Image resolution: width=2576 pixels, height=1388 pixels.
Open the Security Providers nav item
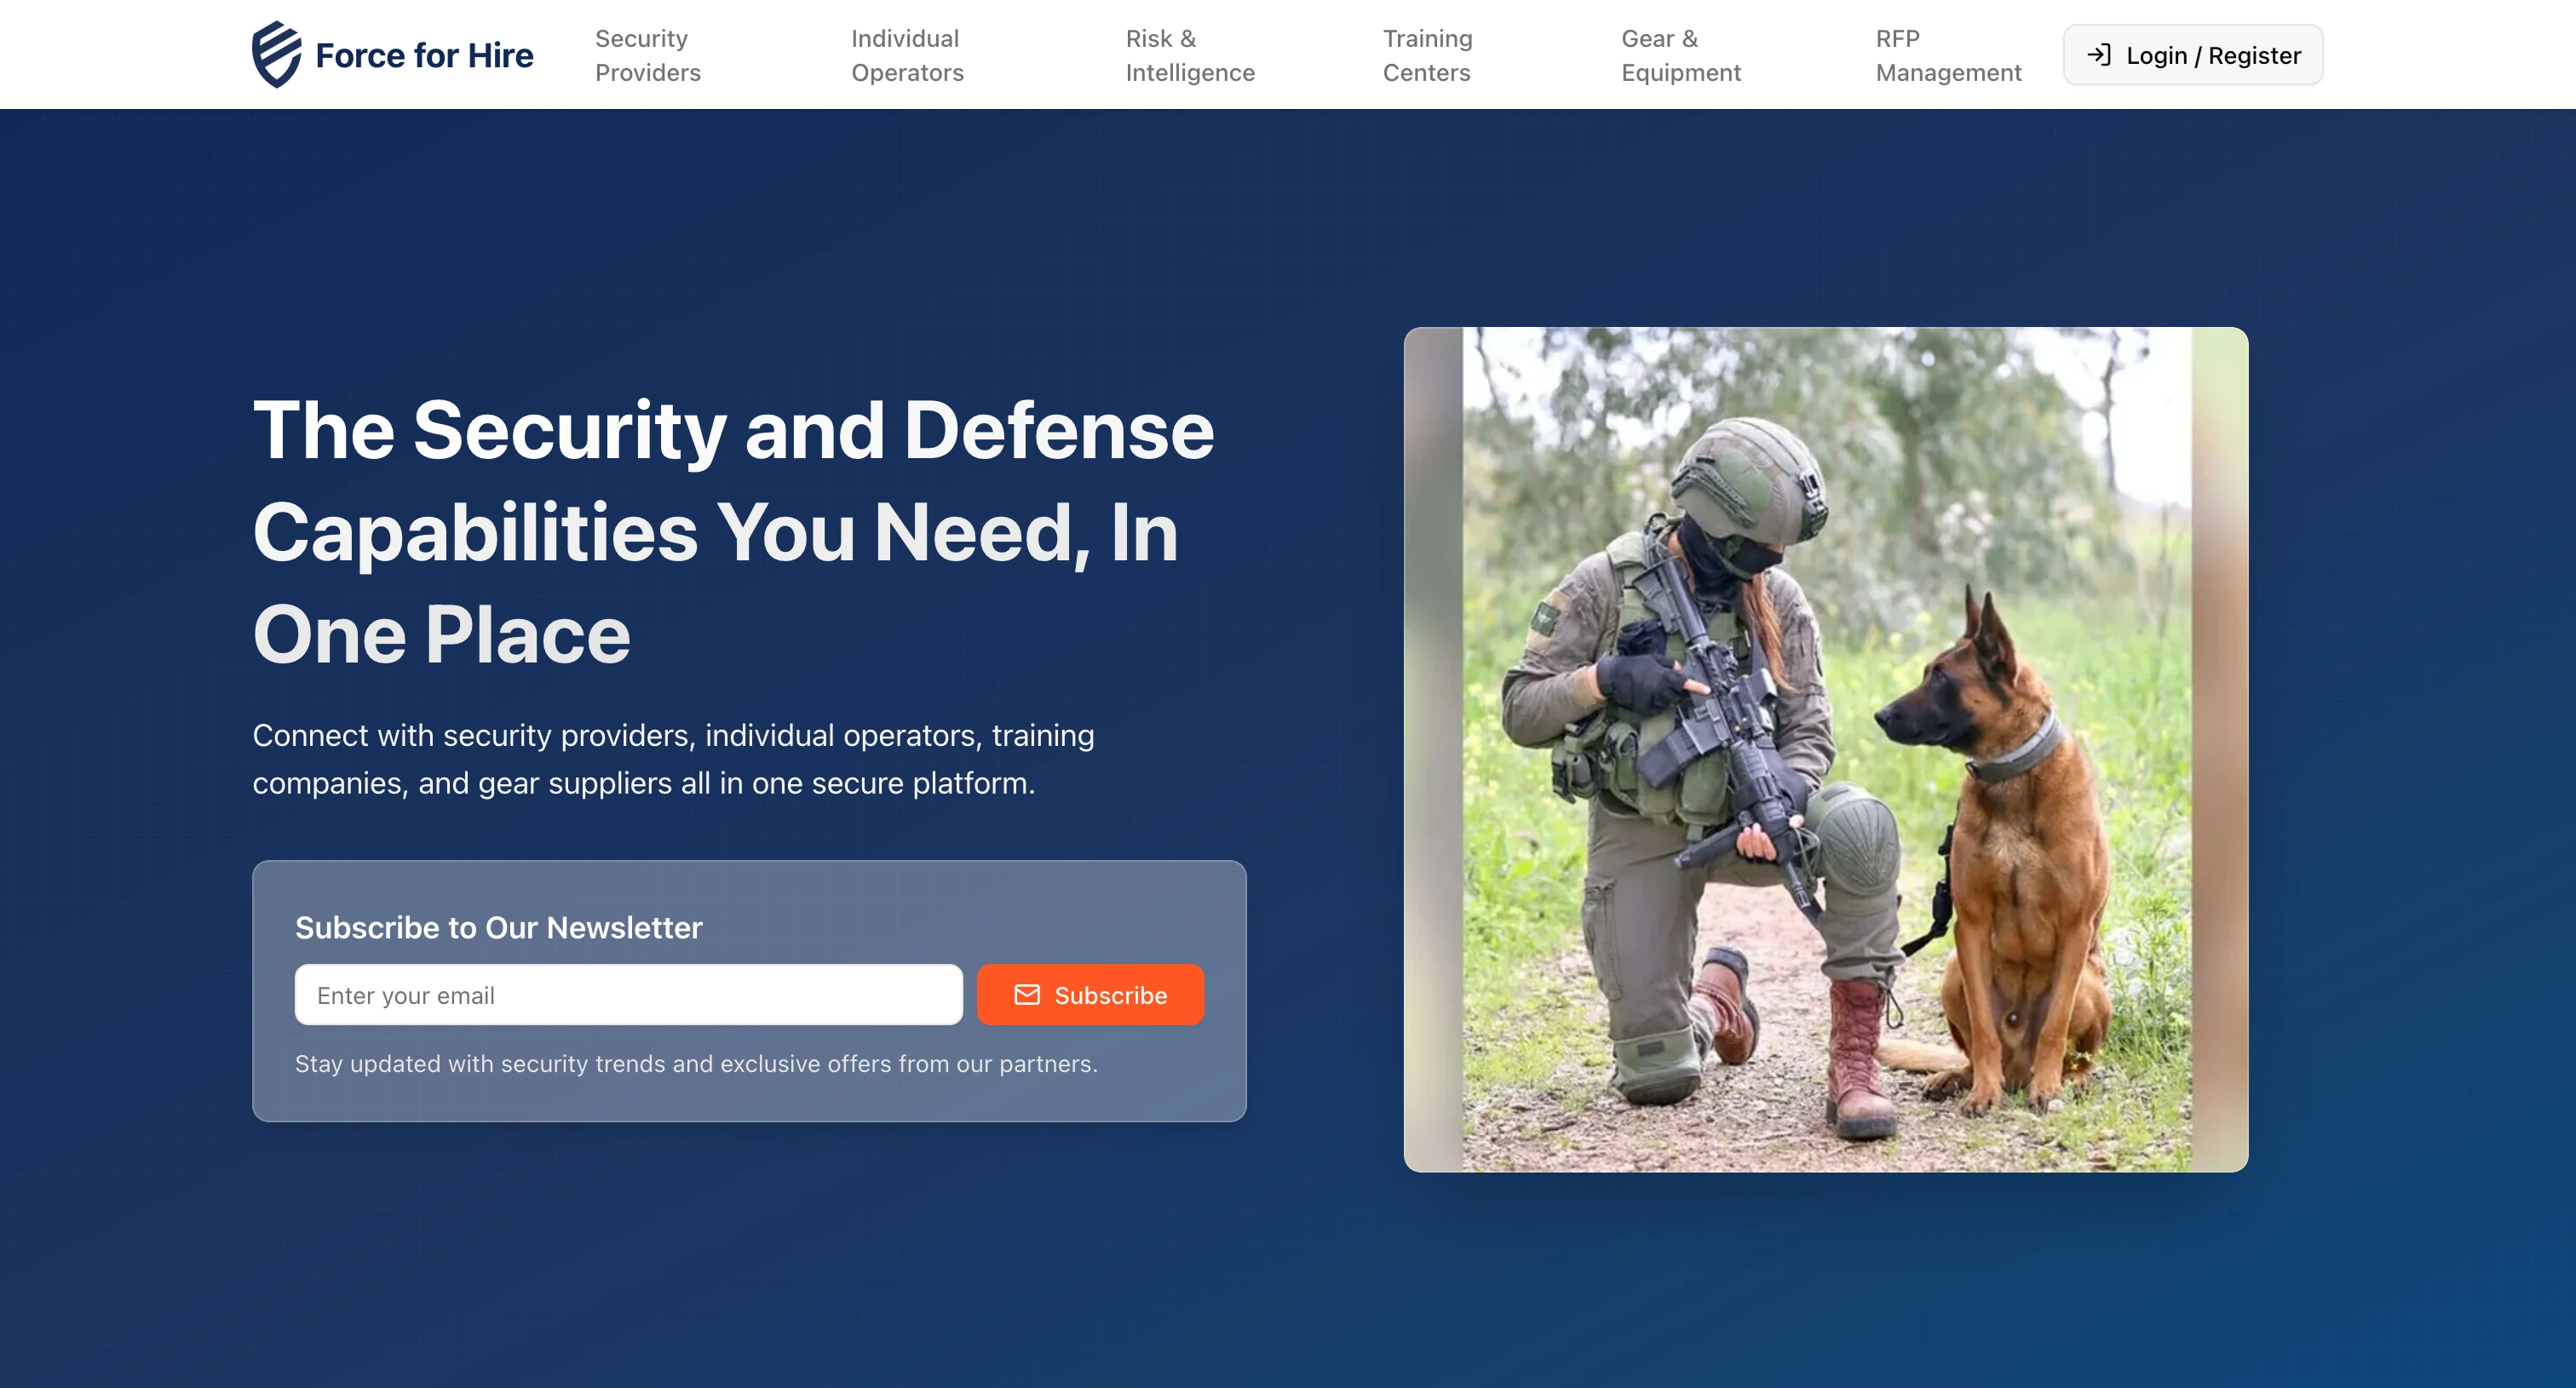point(647,55)
